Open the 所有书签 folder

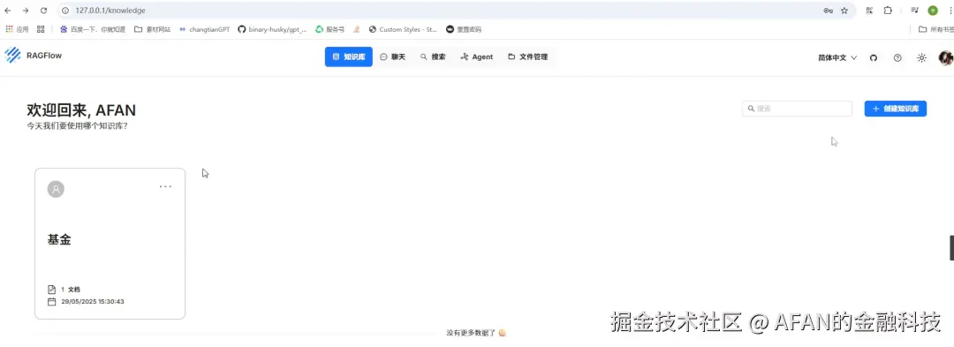pos(935,29)
